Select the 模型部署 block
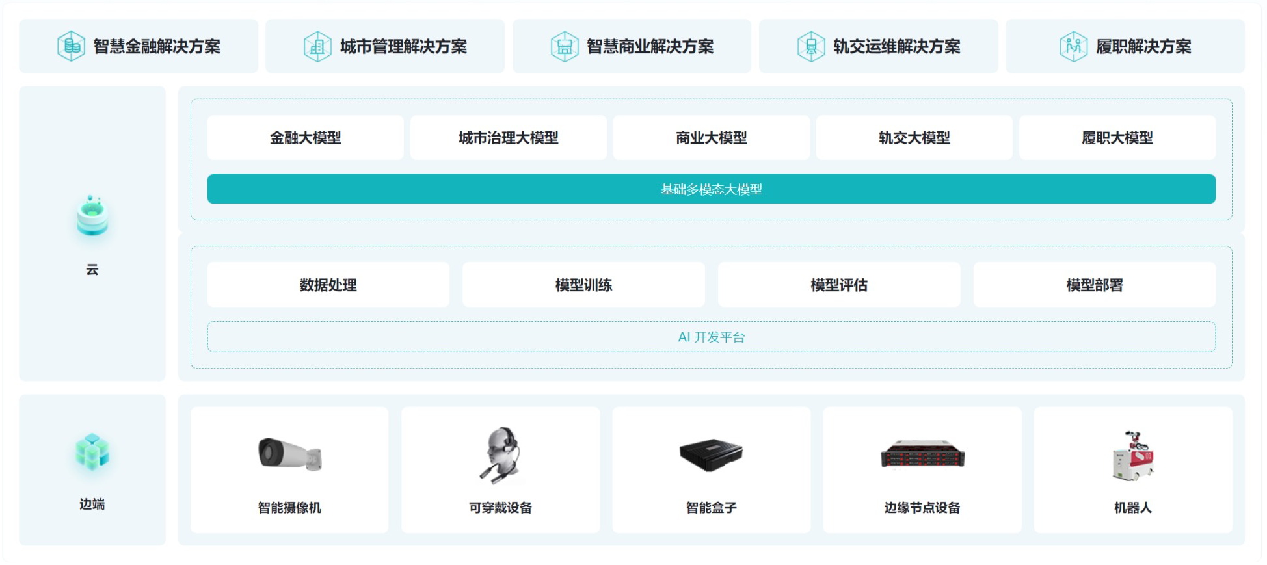This screenshot has width=1267, height=565. click(1094, 285)
